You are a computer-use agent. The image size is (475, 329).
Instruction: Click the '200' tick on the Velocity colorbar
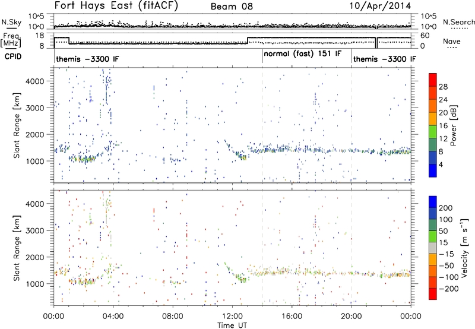pyautogui.click(x=446, y=208)
